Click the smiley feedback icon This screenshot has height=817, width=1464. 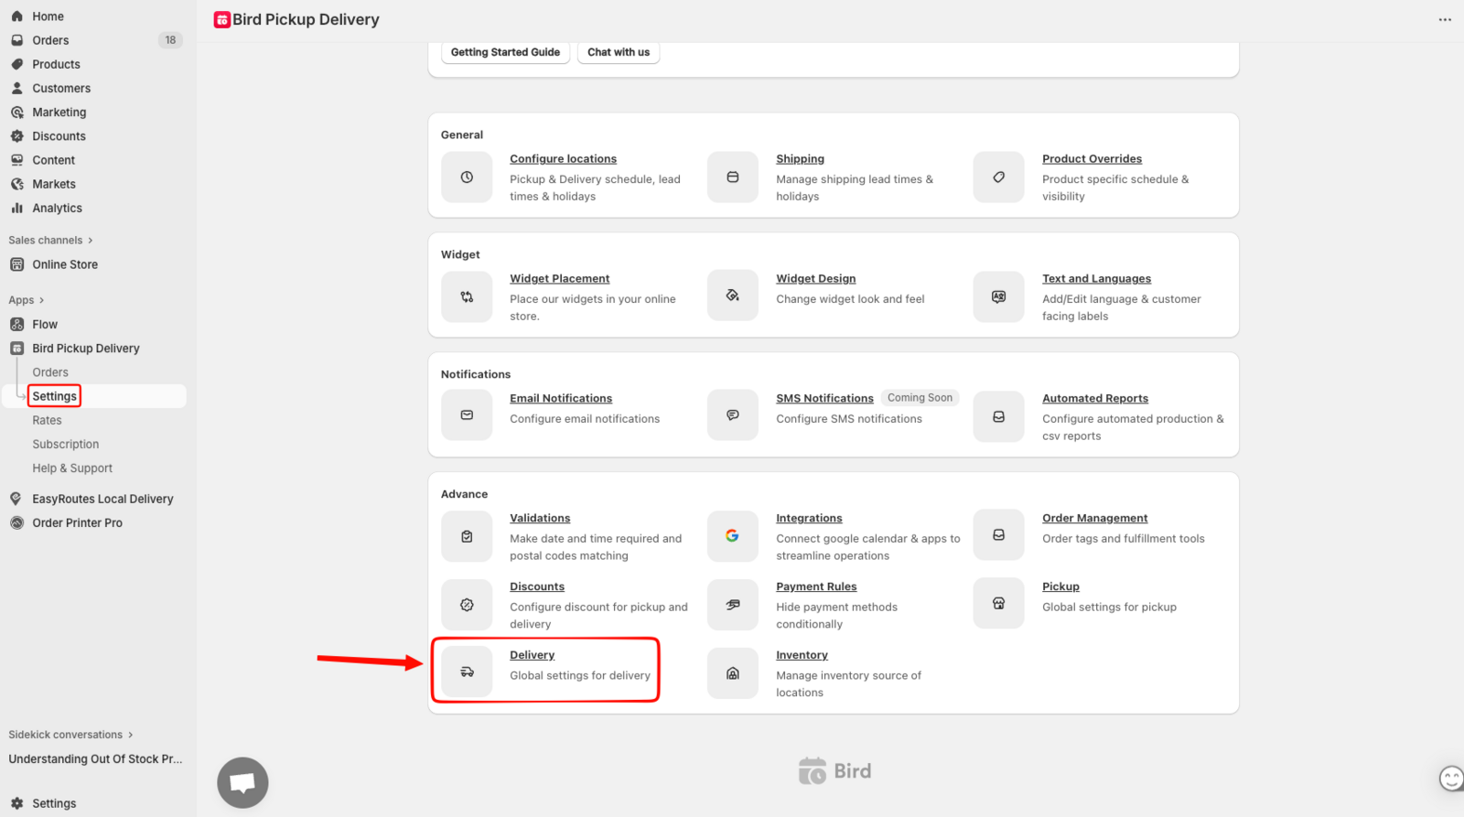point(1451,778)
